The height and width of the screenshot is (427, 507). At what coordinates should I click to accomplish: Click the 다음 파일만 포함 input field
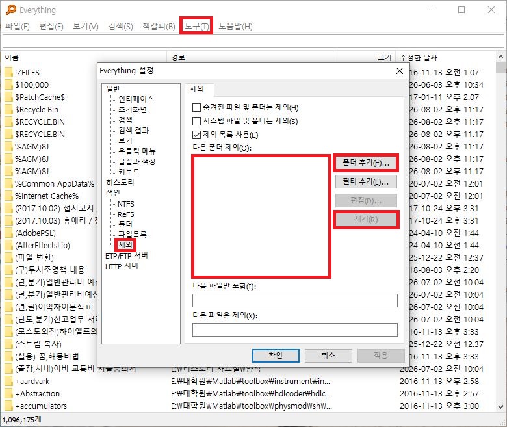click(x=295, y=300)
